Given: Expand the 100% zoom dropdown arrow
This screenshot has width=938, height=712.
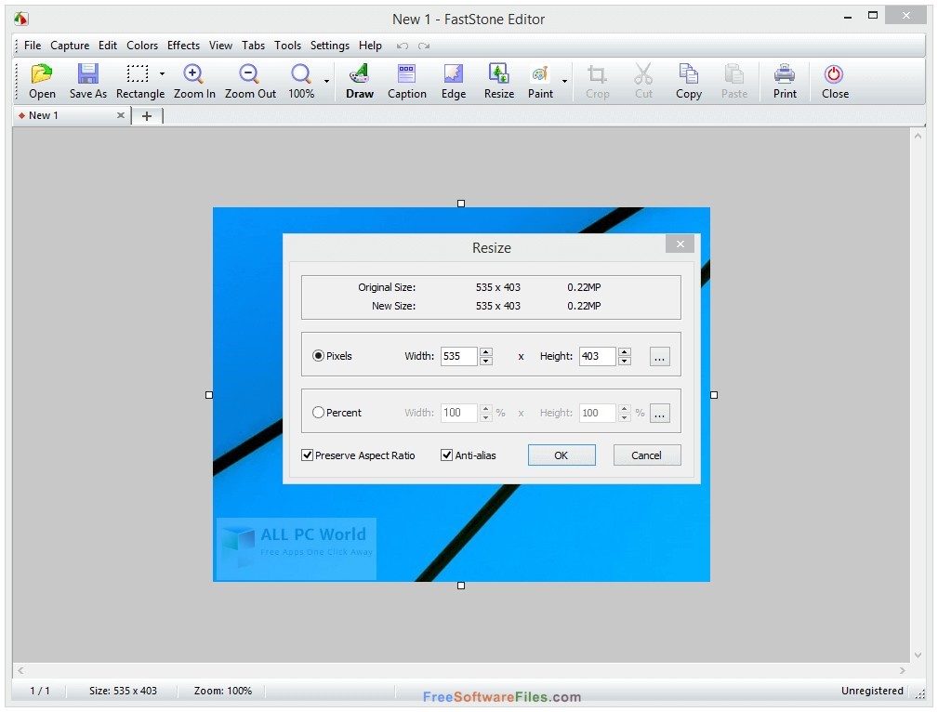Looking at the screenshot, I should [x=326, y=81].
